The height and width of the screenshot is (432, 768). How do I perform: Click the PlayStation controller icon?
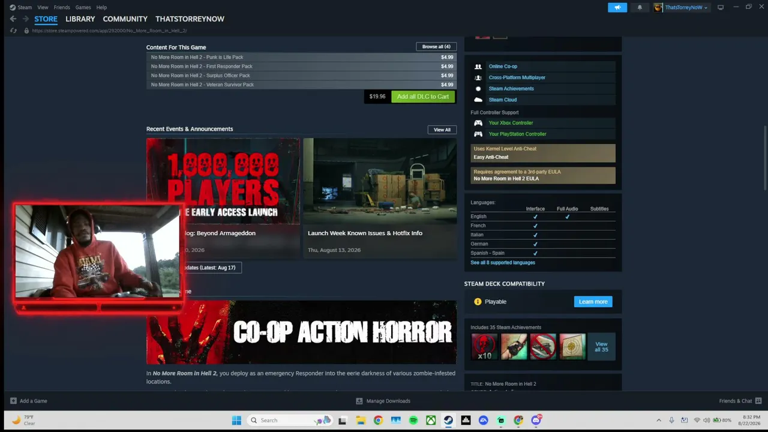478,134
